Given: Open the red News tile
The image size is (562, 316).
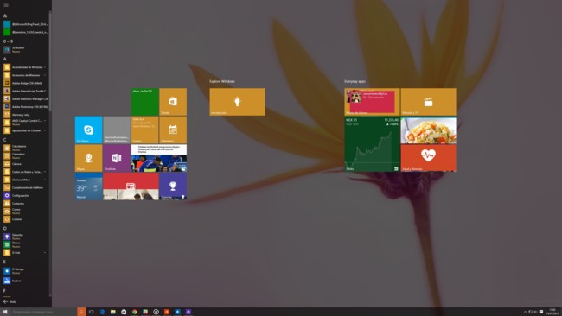Looking at the screenshot, I should (131, 186).
